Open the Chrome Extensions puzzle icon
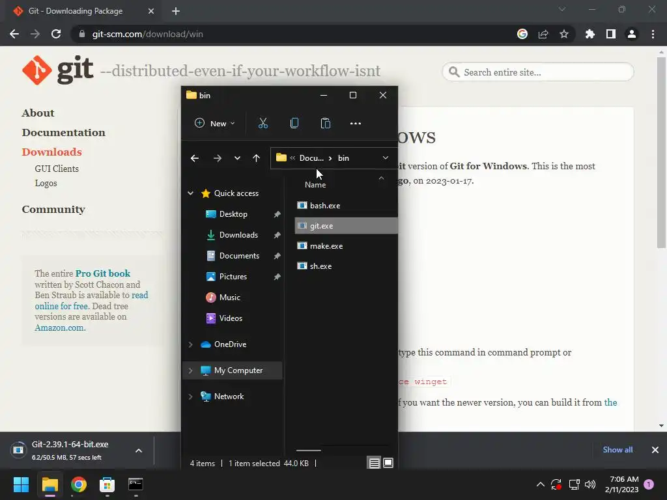 590,34
